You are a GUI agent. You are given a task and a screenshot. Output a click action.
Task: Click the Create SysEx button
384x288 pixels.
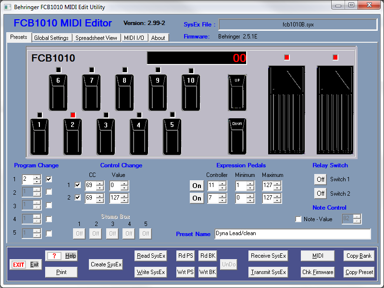pyautogui.click(x=106, y=264)
